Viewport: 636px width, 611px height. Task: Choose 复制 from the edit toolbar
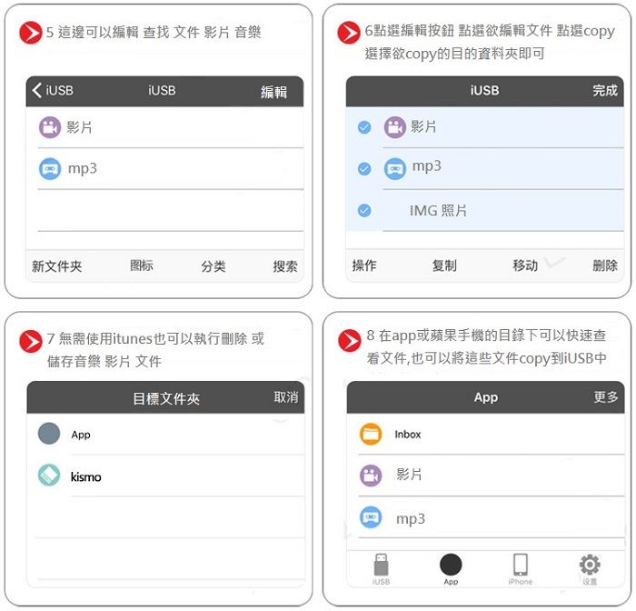tap(444, 265)
